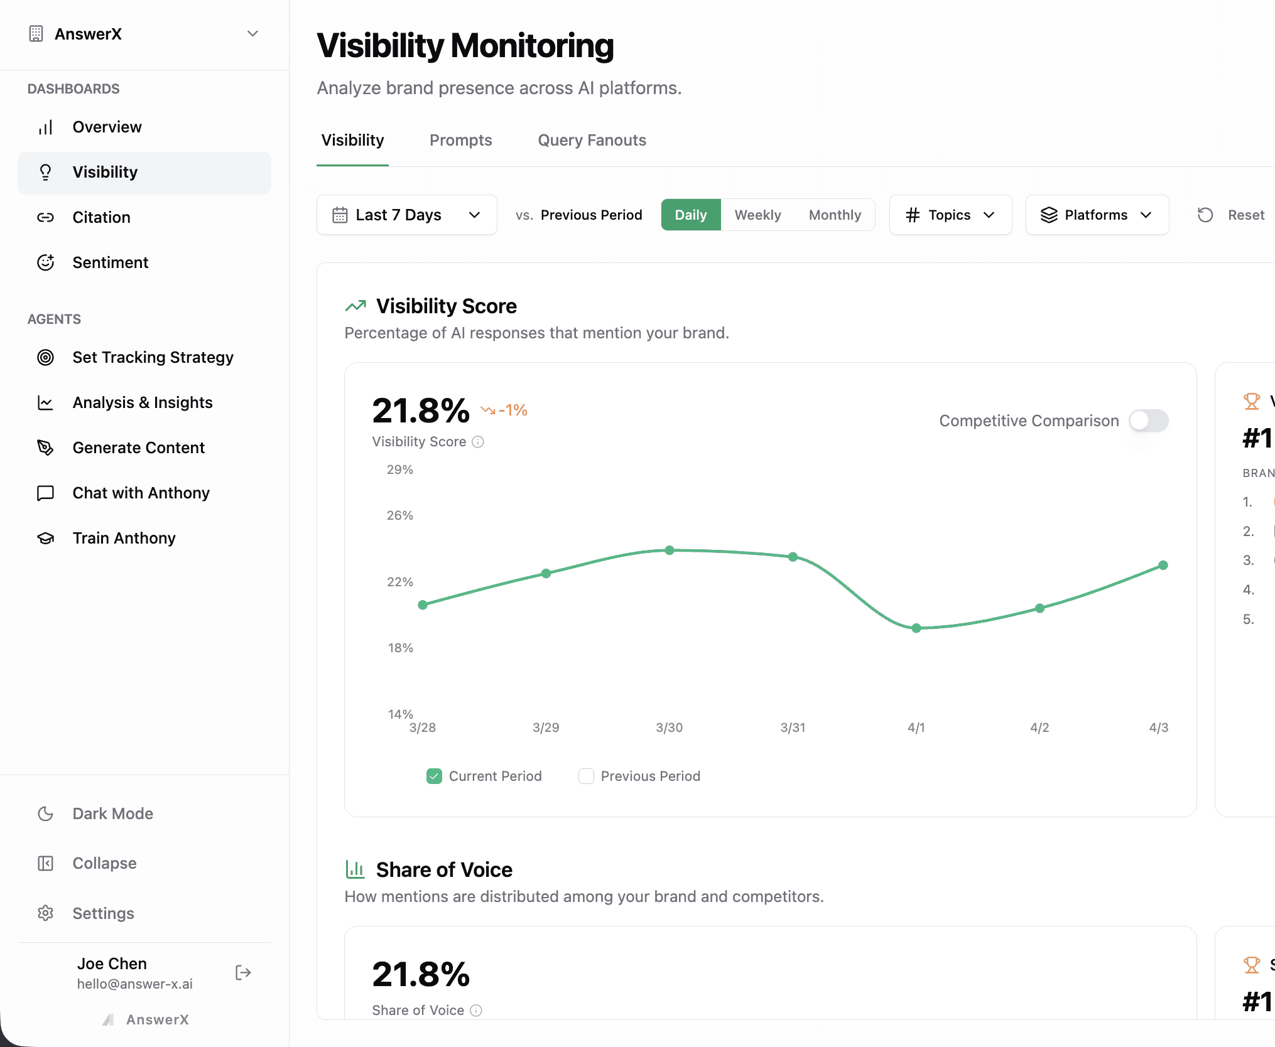Switch to the Prompts tab
The width and height of the screenshot is (1275, 1047).
click(x=460, y=140)
